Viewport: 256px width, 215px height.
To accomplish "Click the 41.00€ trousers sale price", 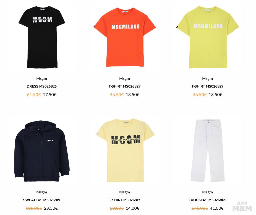I will 217,208.
